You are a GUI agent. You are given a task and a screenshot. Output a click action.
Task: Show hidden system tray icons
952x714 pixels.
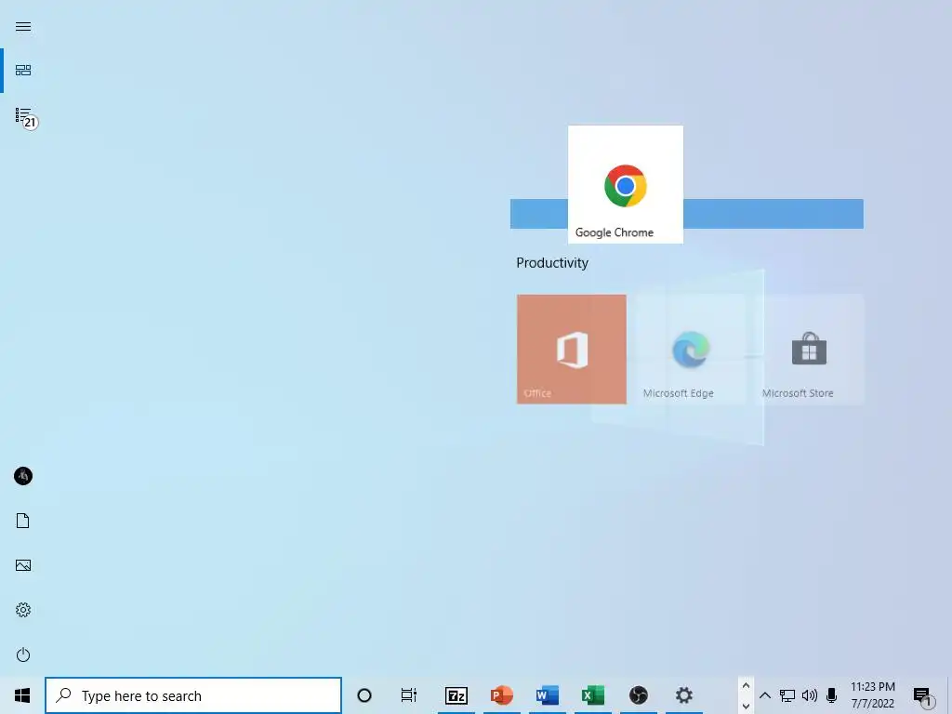[x=765, y=695]
